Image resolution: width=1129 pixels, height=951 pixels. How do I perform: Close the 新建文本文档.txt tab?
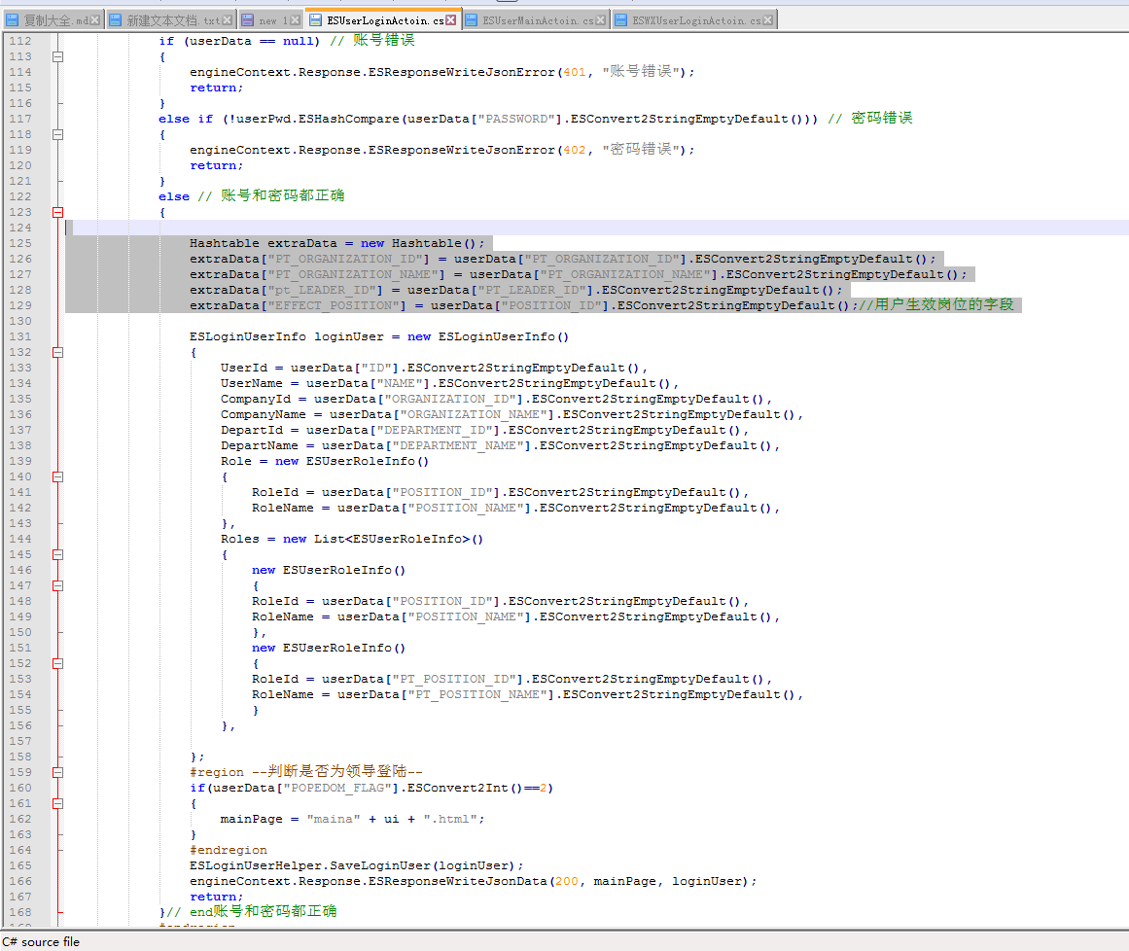tap(228, 20)
